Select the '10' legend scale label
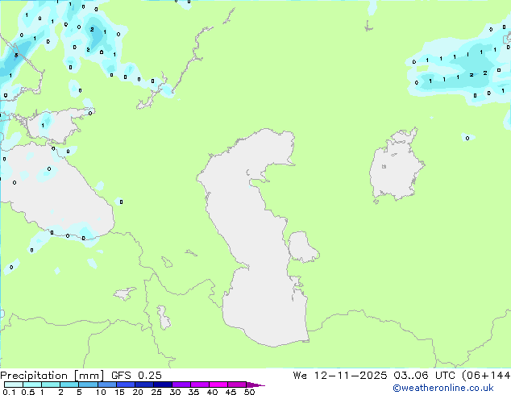 101,392
